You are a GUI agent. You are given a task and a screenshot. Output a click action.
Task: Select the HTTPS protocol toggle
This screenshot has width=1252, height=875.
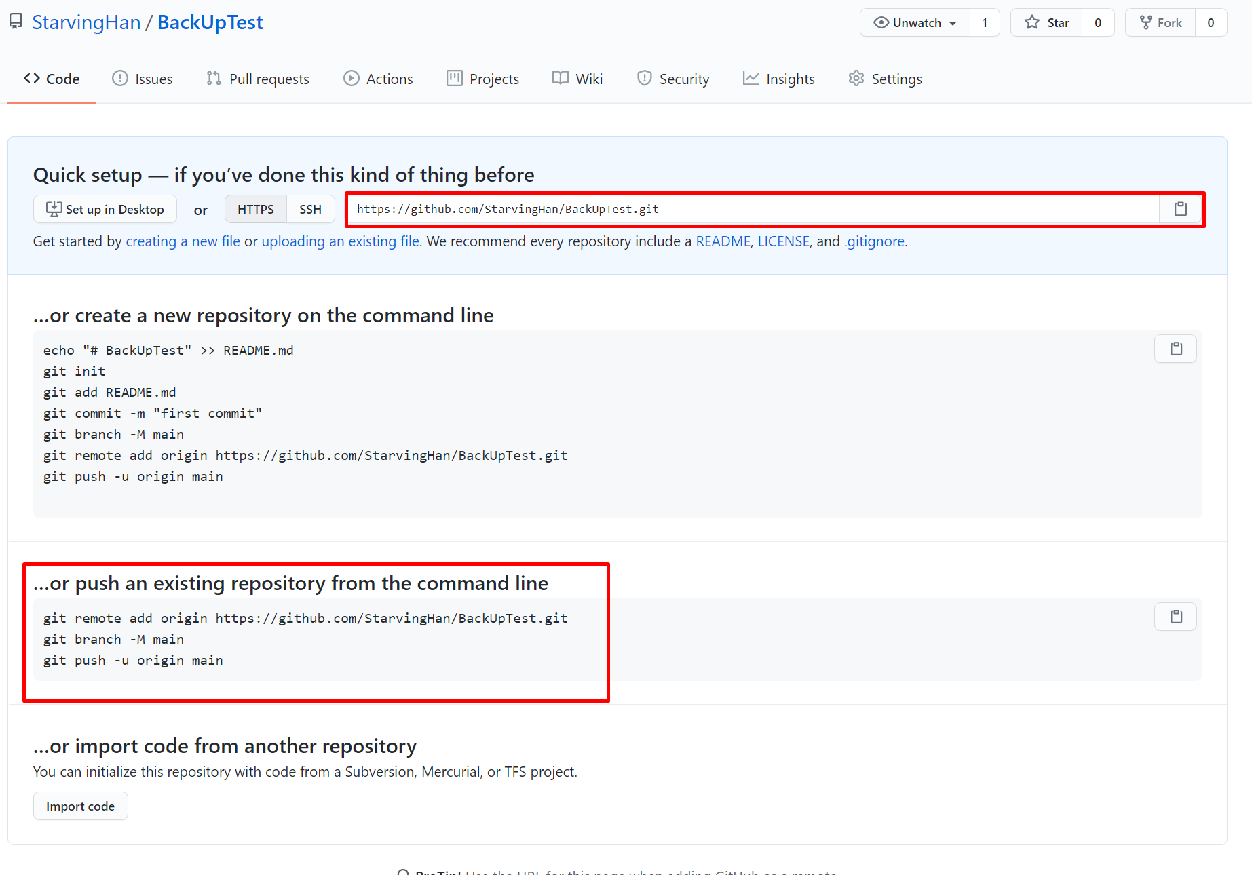click(256, 209)
